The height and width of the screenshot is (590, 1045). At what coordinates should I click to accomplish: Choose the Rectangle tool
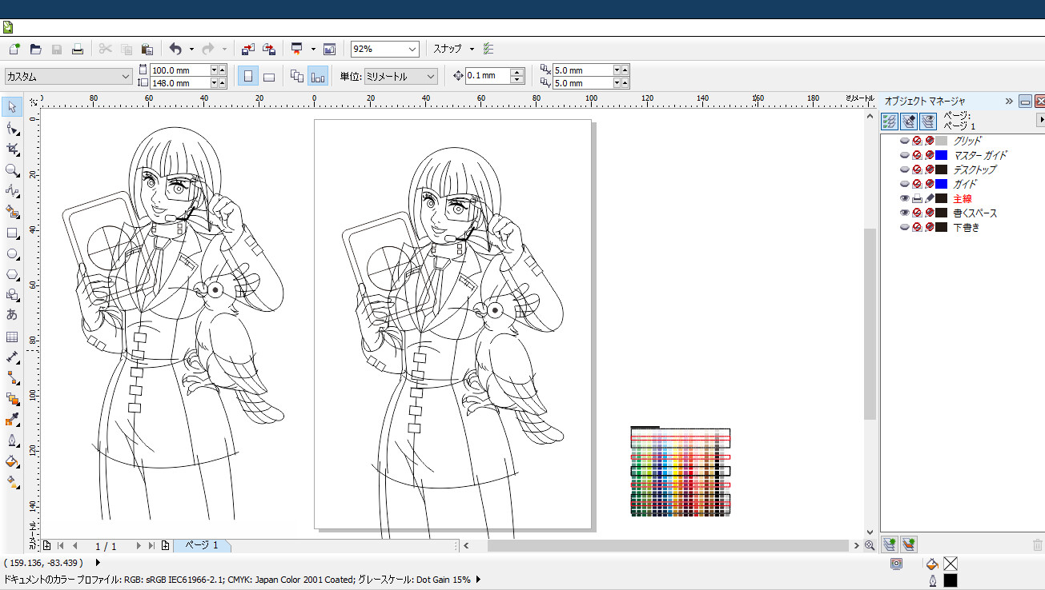(x=12, y=233)
